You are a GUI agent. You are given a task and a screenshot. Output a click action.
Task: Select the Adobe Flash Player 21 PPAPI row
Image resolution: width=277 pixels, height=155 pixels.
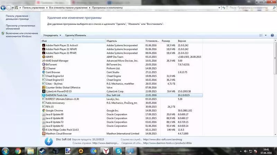[x=122, y=53]
